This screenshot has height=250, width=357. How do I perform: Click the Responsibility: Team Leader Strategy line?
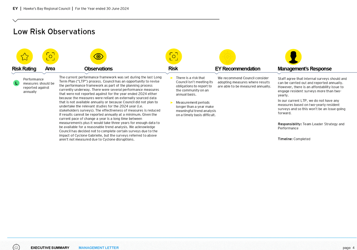[311, 126]
